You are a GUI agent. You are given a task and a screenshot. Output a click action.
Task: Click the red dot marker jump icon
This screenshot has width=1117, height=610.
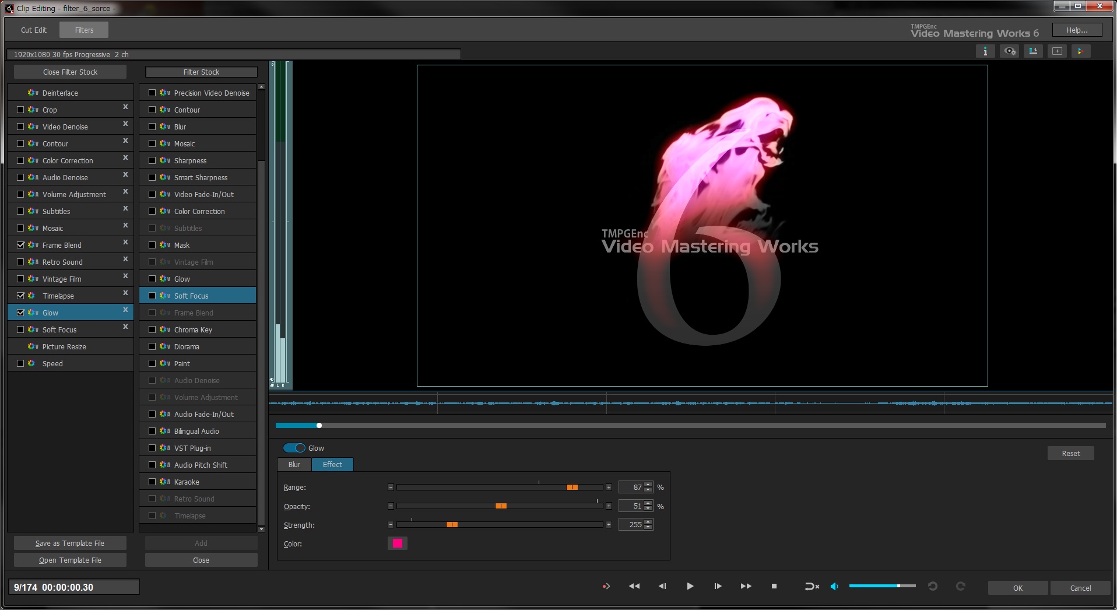coord(606,586)
